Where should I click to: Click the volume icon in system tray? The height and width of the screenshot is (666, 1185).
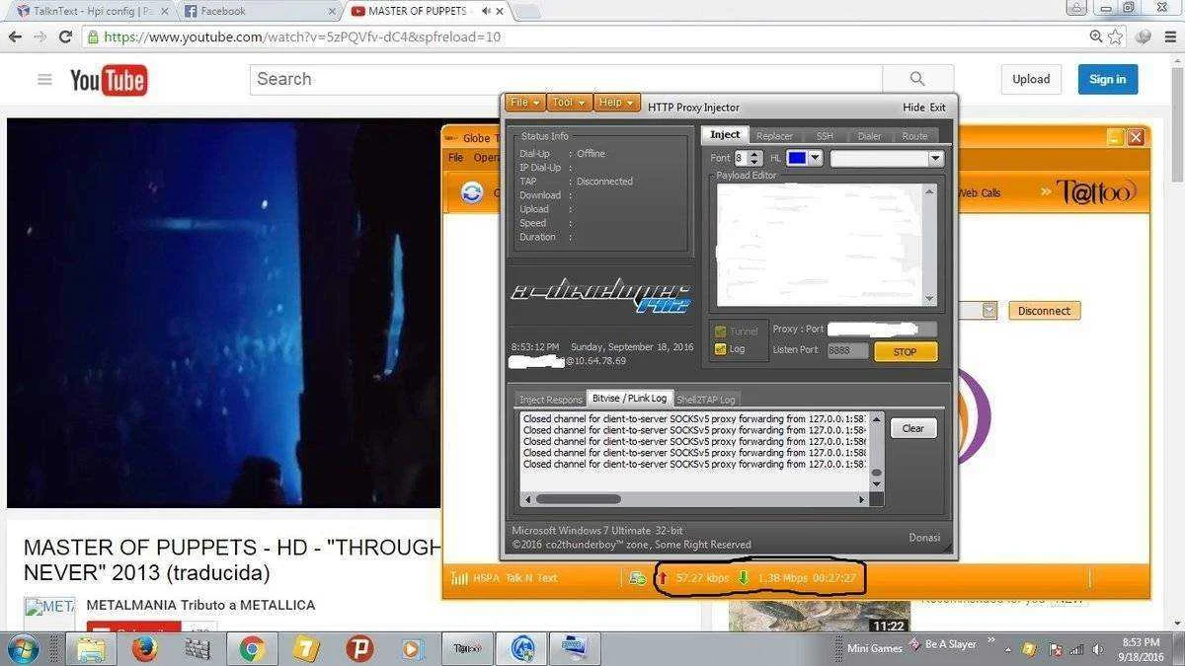click(x=1099, y=649)
